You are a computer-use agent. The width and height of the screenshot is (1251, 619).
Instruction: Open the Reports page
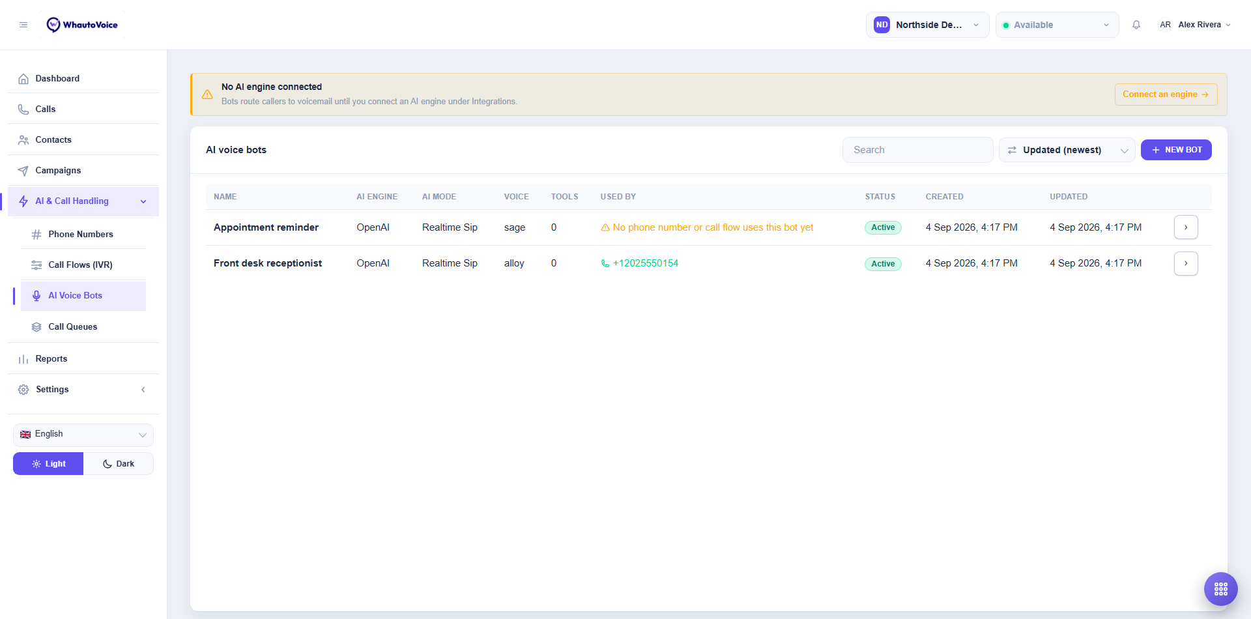(x=83, y=358)
